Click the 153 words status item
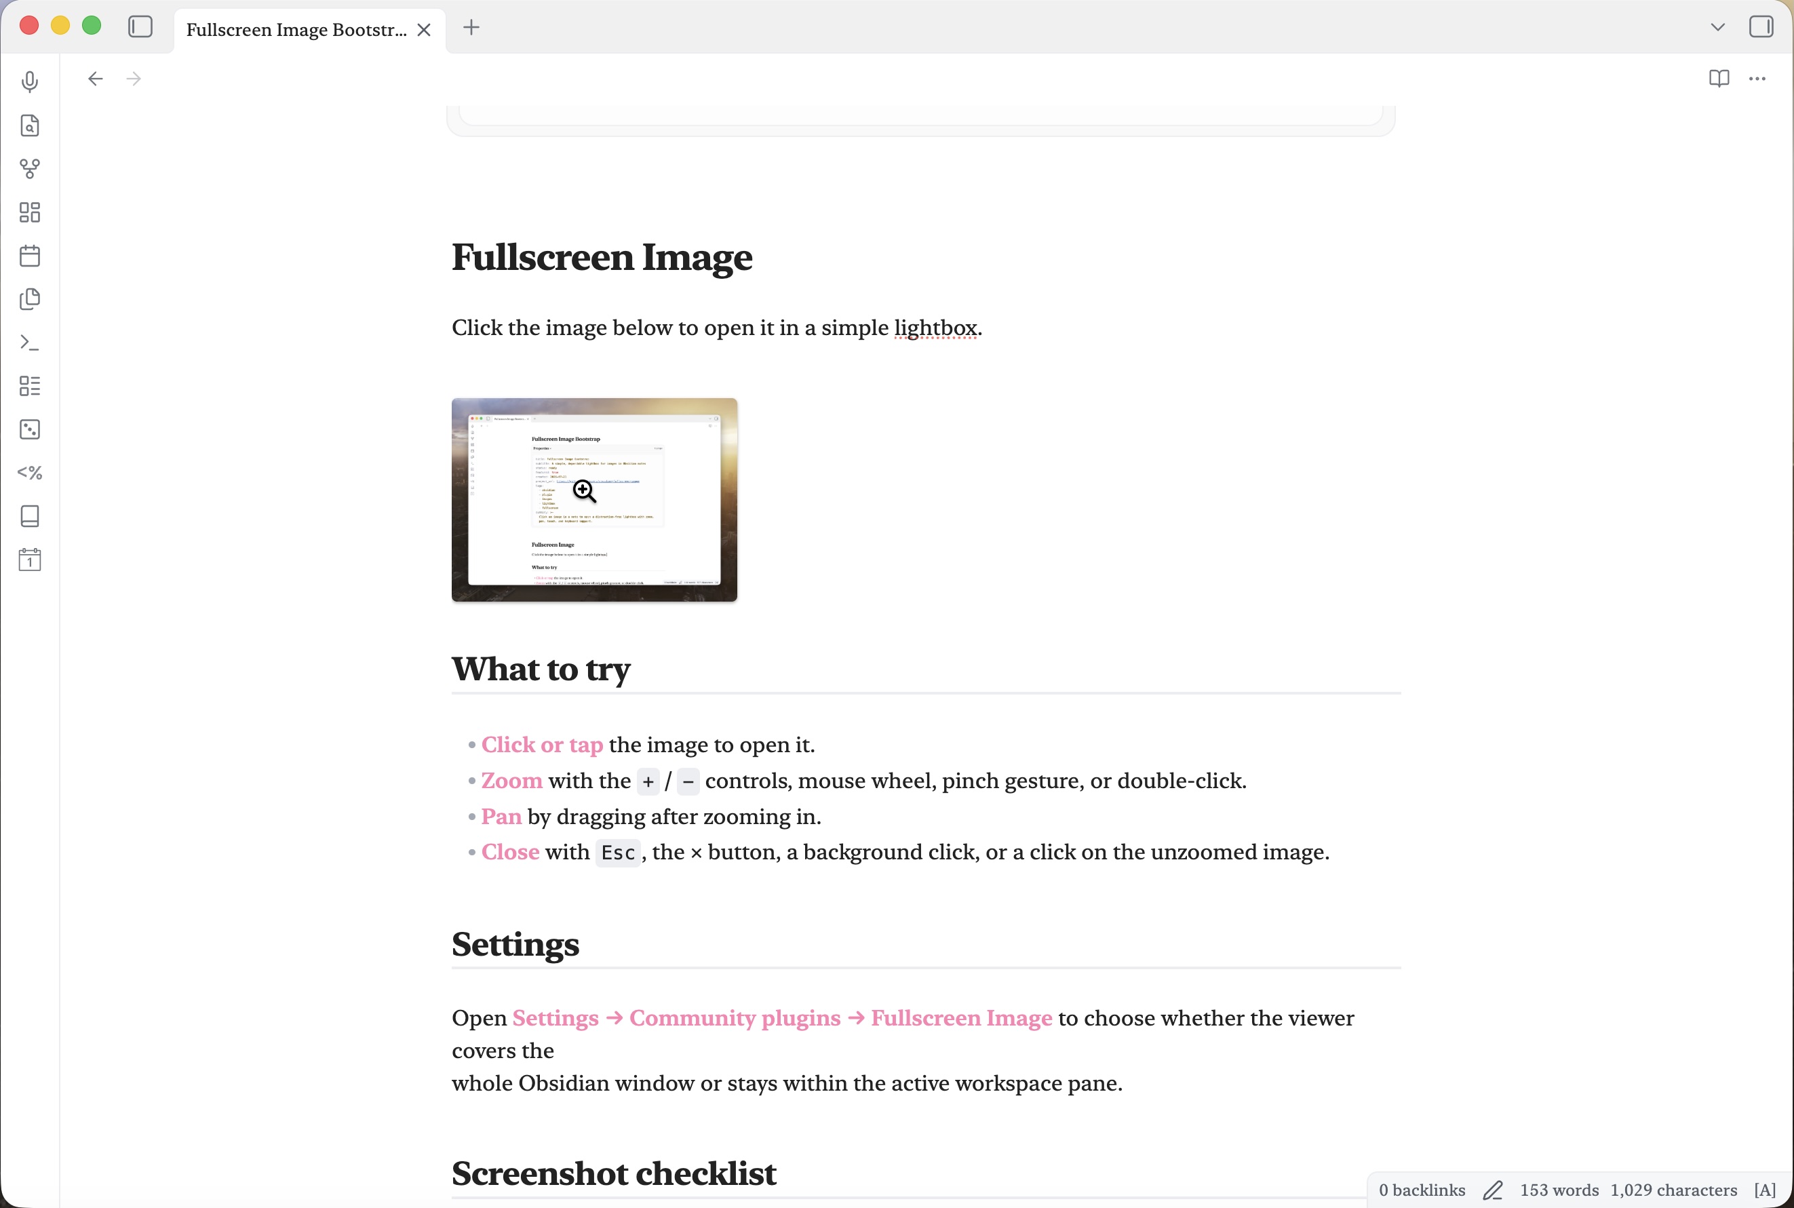This screenshot has height=1208, width=1794. 1559,1190
